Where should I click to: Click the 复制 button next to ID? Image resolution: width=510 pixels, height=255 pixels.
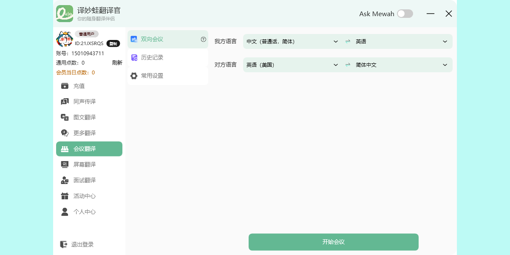click(x=113, y=43)
